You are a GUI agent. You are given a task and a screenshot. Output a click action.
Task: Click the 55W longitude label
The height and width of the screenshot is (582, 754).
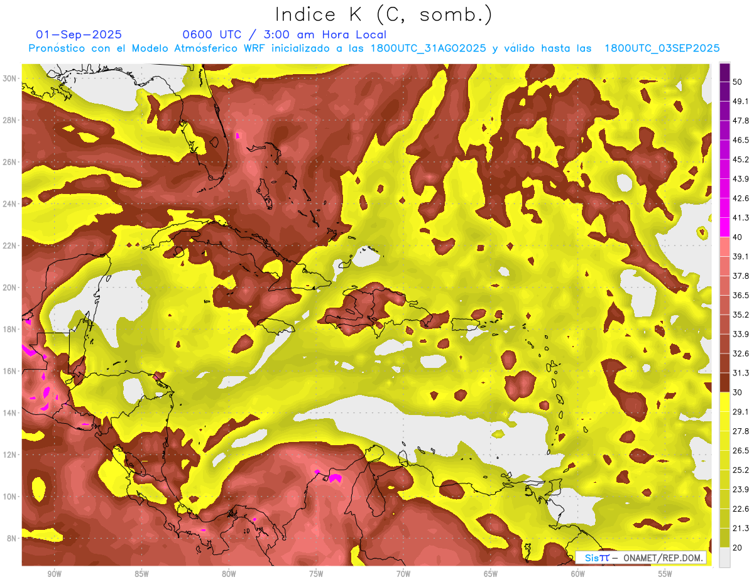tap(665, 574)
